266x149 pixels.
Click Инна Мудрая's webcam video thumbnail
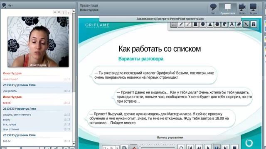[38, 42]
